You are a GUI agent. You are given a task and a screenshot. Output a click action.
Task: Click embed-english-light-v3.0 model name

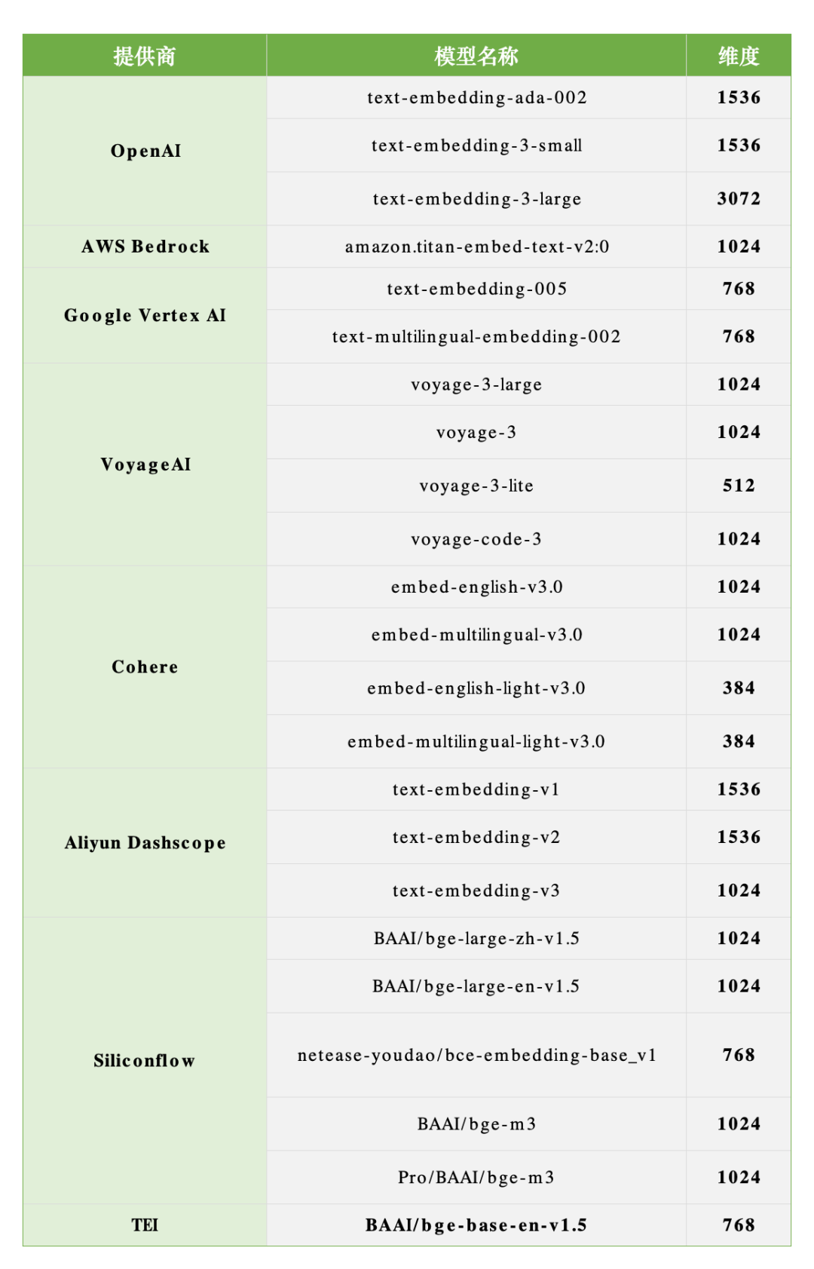tap(476, 688)
